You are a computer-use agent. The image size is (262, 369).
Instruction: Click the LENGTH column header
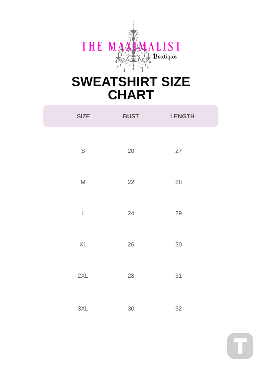(182, 116)
